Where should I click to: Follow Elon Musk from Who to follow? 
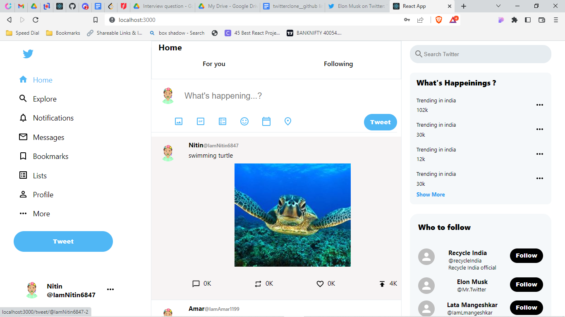point(526,284)
